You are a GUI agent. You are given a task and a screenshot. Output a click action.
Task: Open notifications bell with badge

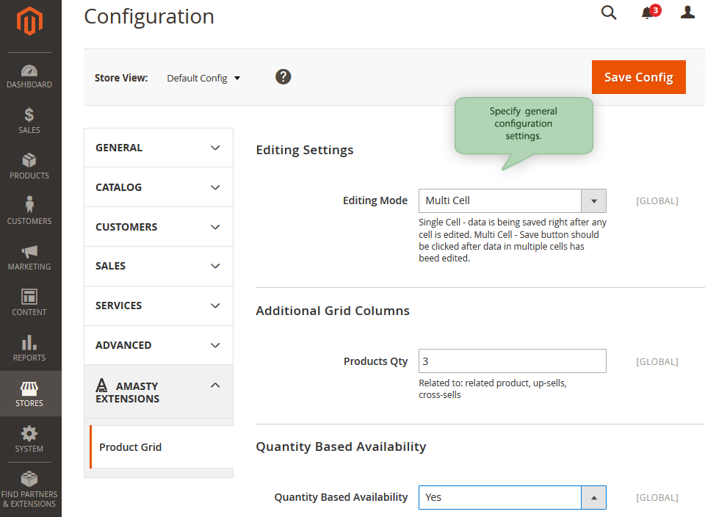click(650, 12)
